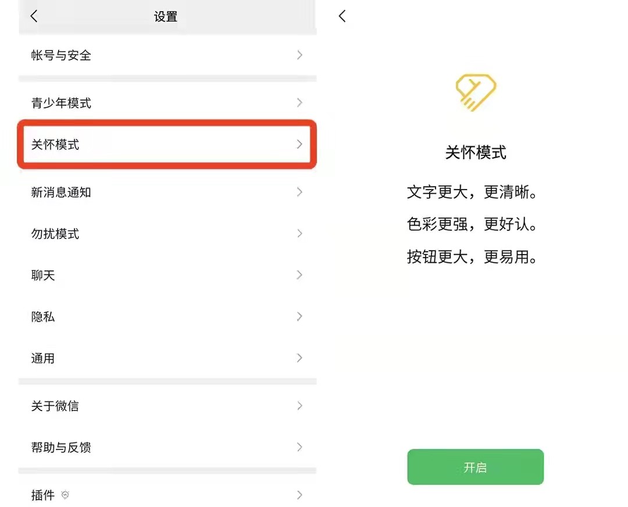Click the back arrow on the settings page
Image resolution: width=628 pixels, height=507 pixels.
pos(34,16)
